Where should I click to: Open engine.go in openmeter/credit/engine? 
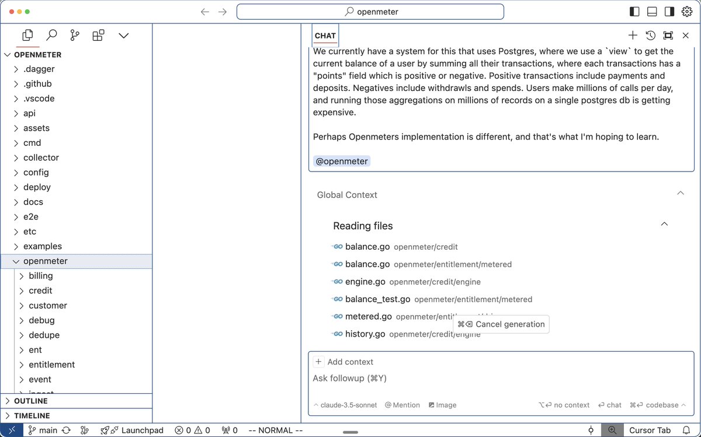(406, 282)
